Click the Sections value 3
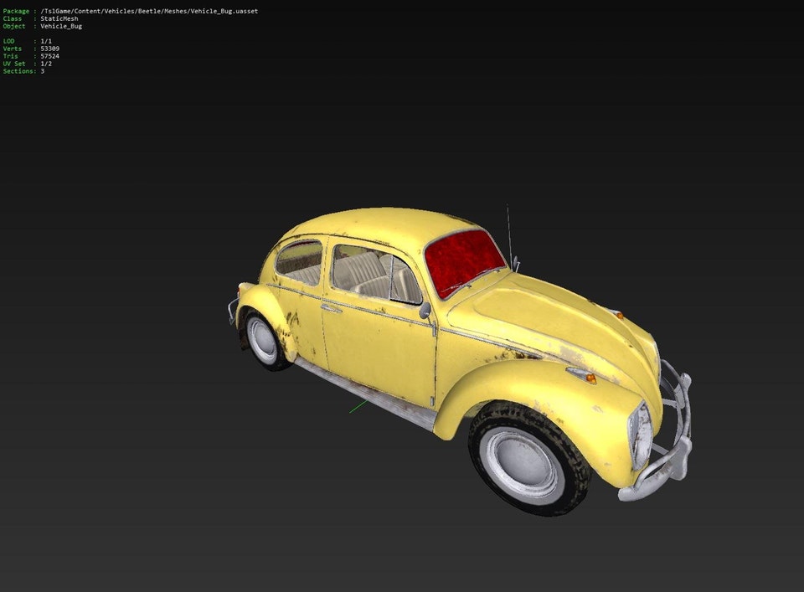The image size is (804, 592). click(43, 71)
